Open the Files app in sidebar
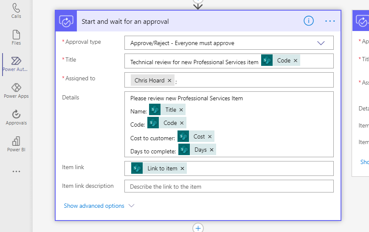The width and height of the screenshot is (369, 232). click(16, 37)
